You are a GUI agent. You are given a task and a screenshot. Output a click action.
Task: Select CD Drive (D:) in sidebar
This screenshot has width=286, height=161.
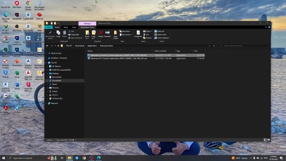pyautogui.click(x=57, y=98)
